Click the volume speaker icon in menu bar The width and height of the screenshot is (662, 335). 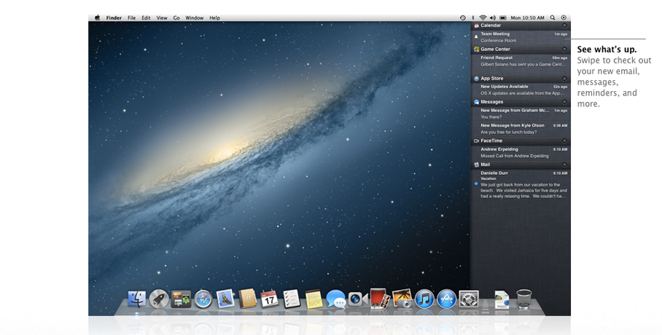(x=493, y=17)
